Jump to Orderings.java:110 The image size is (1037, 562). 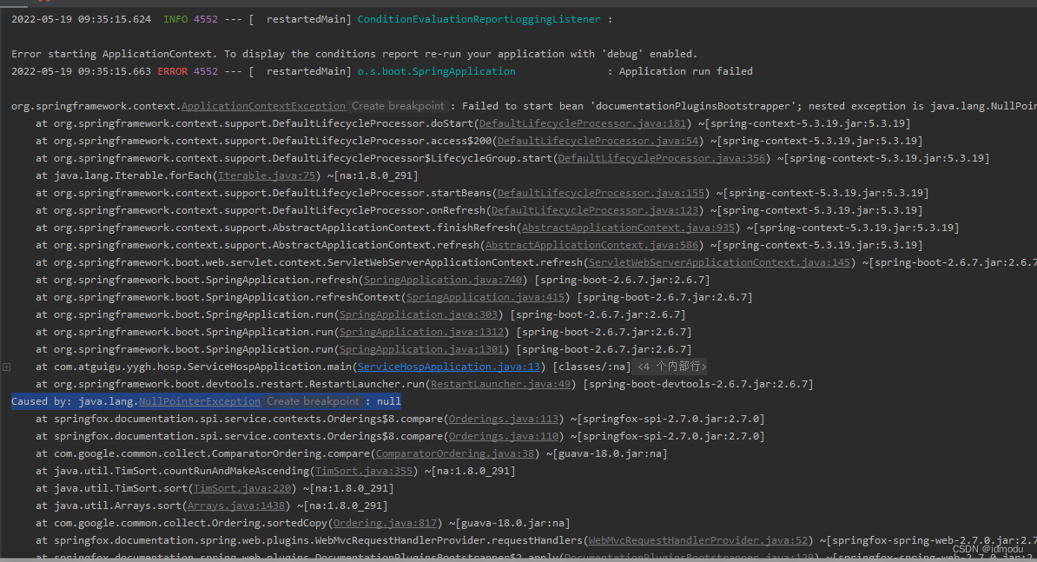click(x=503, y=436)
